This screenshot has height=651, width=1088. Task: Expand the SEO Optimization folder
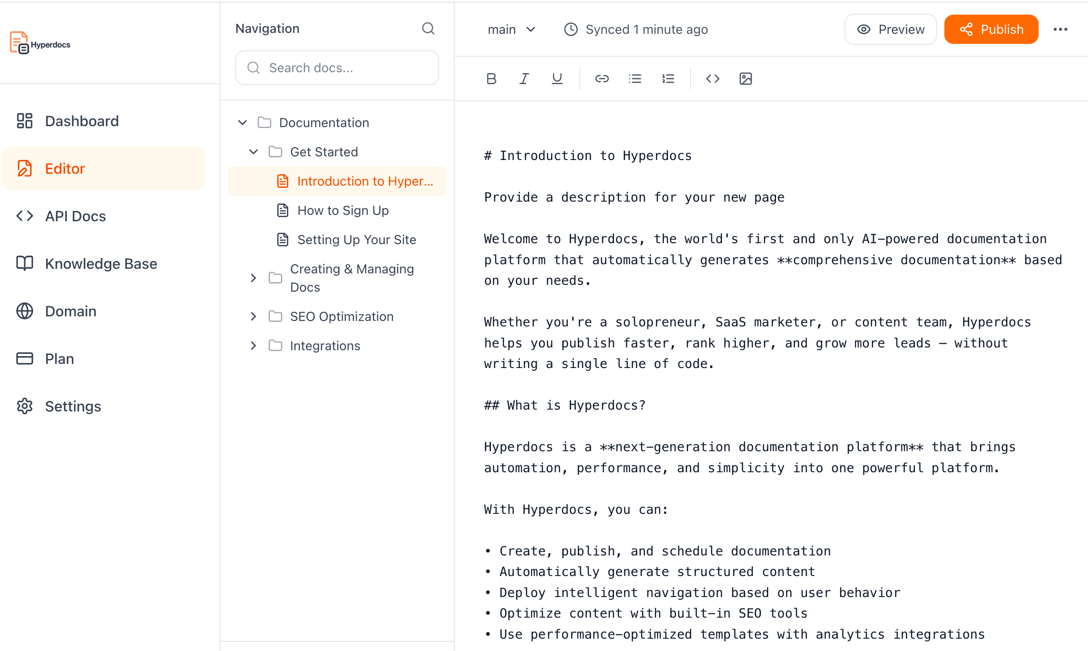tap(253, 316)
